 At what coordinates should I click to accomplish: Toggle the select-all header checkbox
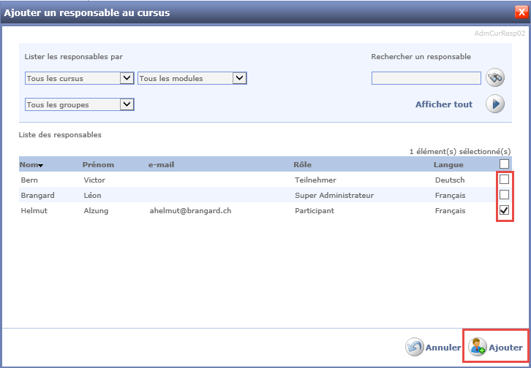[504, 164]
